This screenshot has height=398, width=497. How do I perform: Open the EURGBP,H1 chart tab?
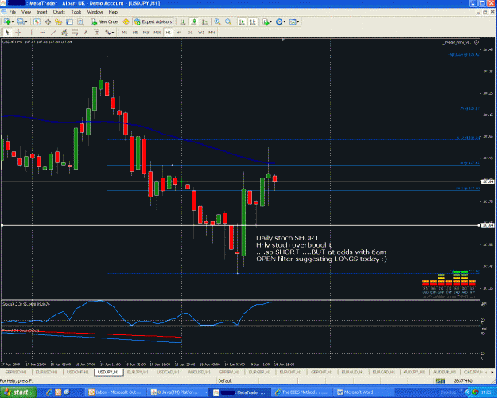click(260, 372)
